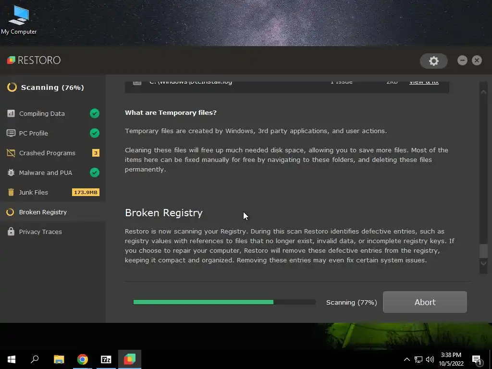Select Malware and PUA section
The height and width of the screenshot is (369, 492).
coord(53,172)
